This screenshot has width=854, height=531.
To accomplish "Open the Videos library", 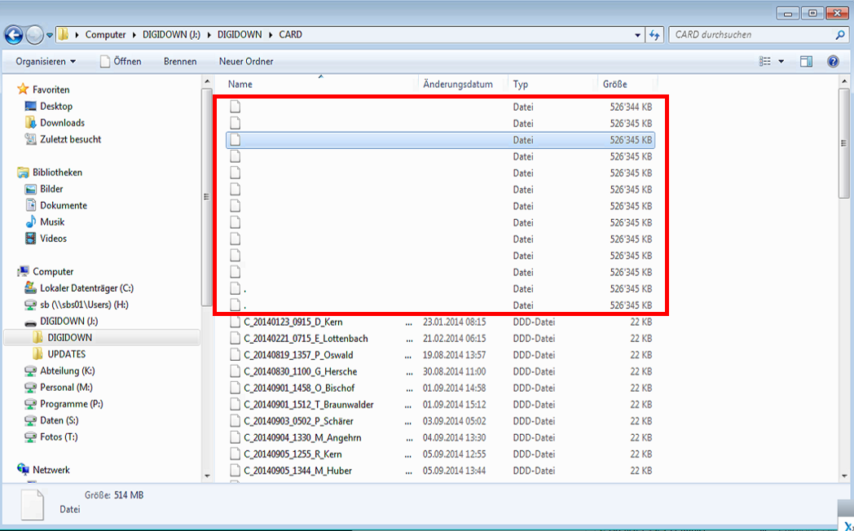I will (53, 239).
